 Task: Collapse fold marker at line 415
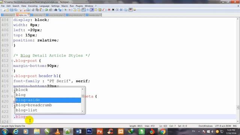[x=12, y=76]
